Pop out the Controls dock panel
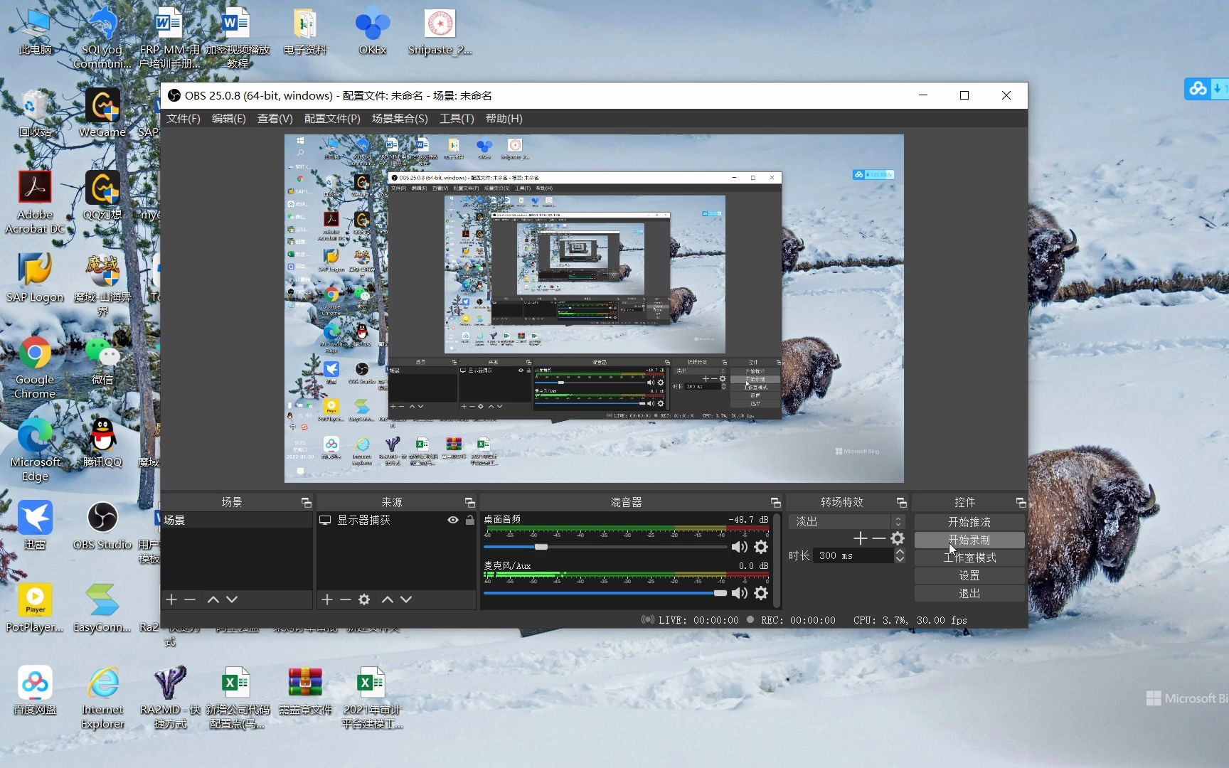The image size is (1229, 768). pos(1021,503)
